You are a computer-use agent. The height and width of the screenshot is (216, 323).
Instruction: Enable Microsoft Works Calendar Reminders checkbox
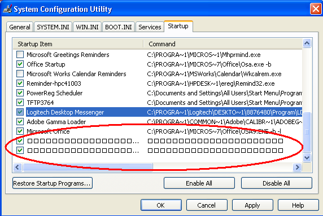(20, 74)
